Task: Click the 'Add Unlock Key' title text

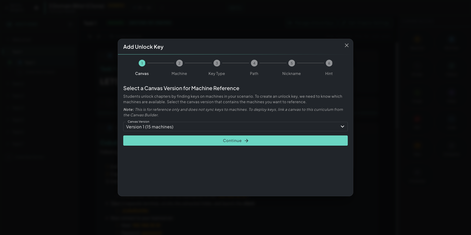Action: [x=143, y=47]
